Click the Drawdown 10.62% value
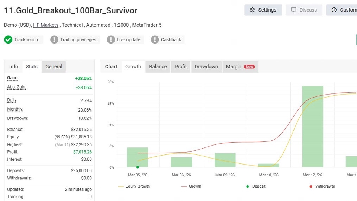 pyautogui.click(x=85, y=118)
